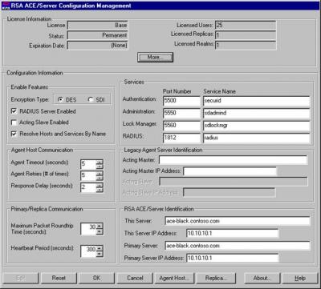The image size is (321, 289).
Task: Open Agent Host dialog button
Action: (x=174, y=278)
